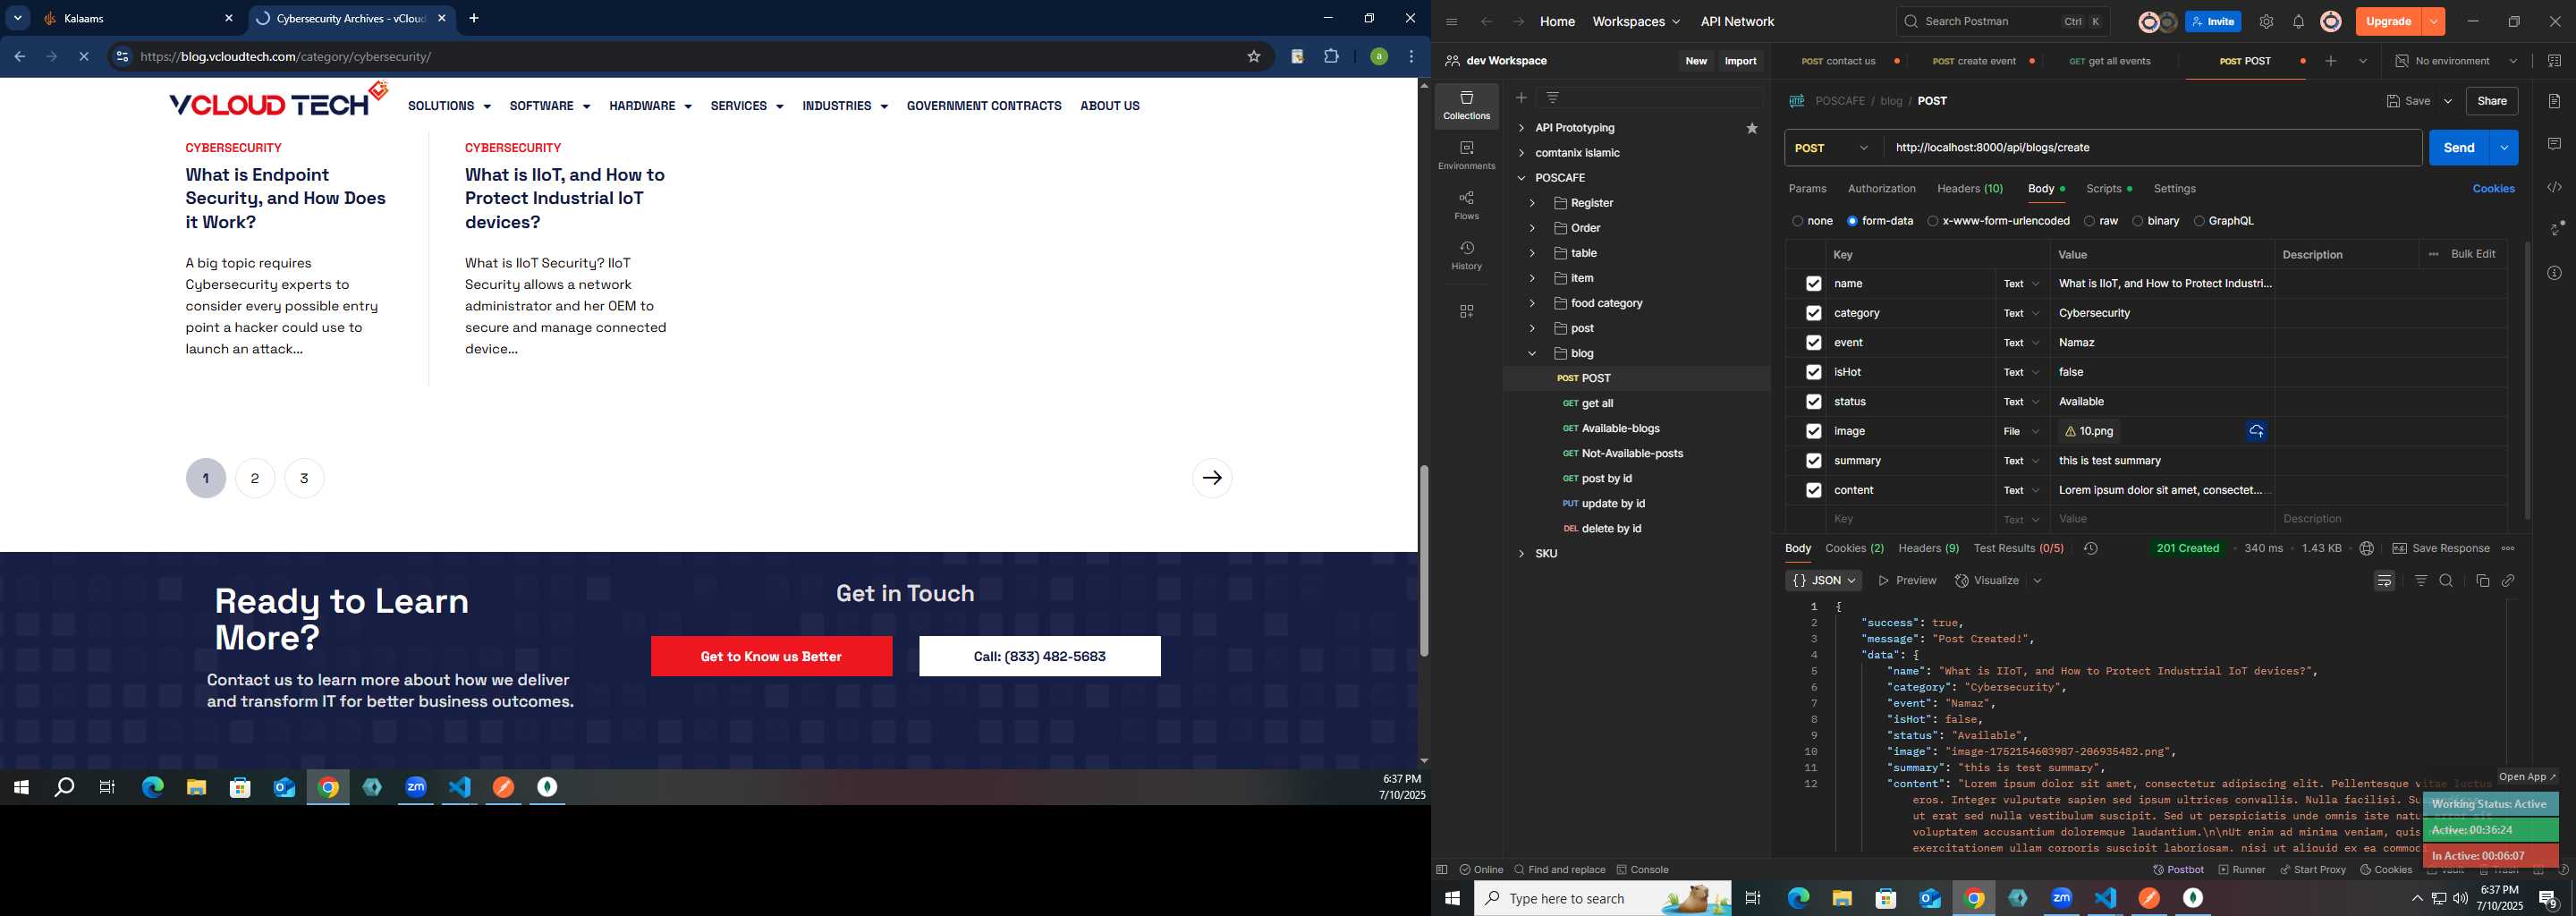Open the Test Results response tab
The height and width of the screenshot is (916, 2576).
tap(2018, 548)
